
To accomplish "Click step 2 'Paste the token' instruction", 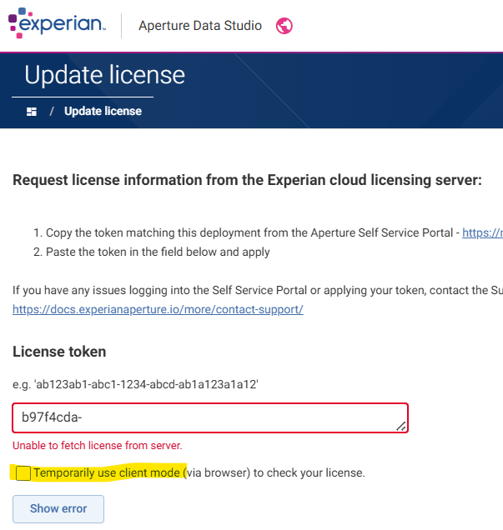I will pyautogui.click(x=152, y=252).
